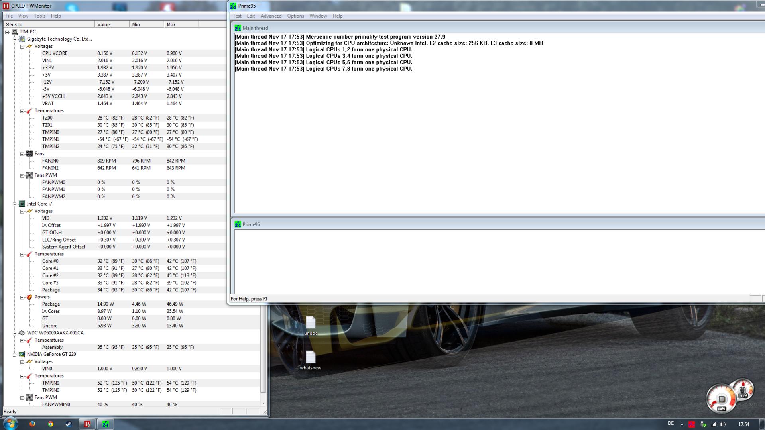Click the Sensor column header
This screenshot has height=430, width=765.
(49, 25)
